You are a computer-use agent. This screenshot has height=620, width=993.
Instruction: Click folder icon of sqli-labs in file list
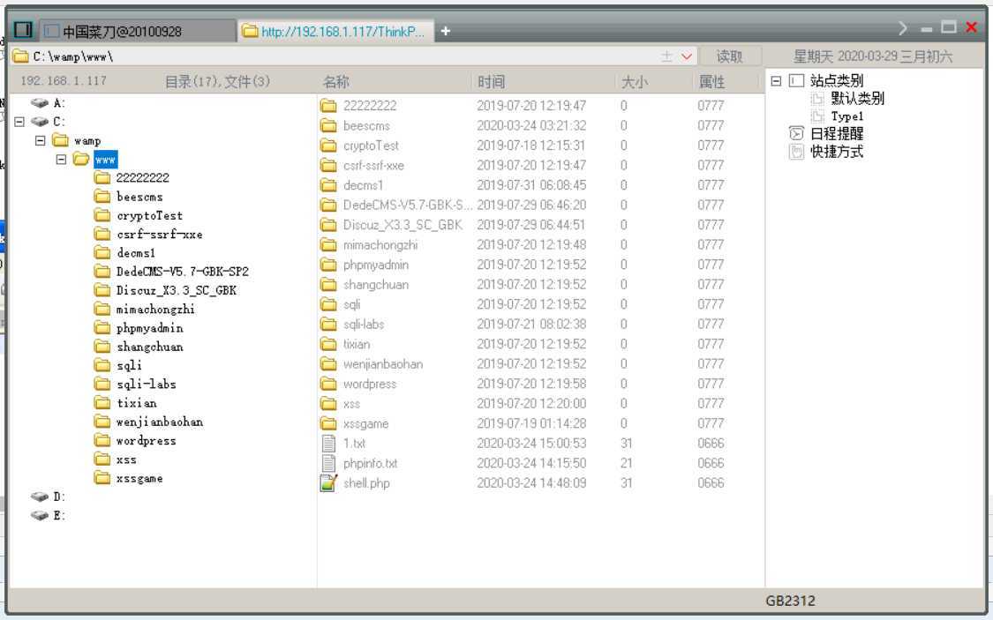click(x=328, y=325)
